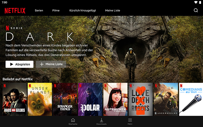Open the Downloads icon
The image size is (203, 127).
pyautogui.click(x=101, y=120)
